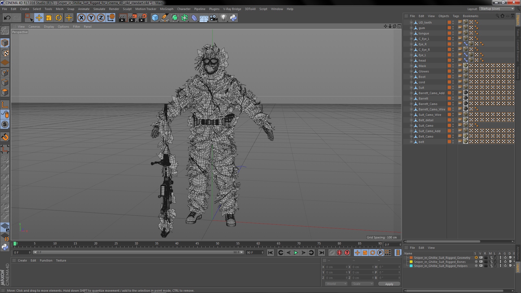The width and height of the screenshot is (521, 293).
Task: Expand the Suit object in tree
Action: (411, 88)
